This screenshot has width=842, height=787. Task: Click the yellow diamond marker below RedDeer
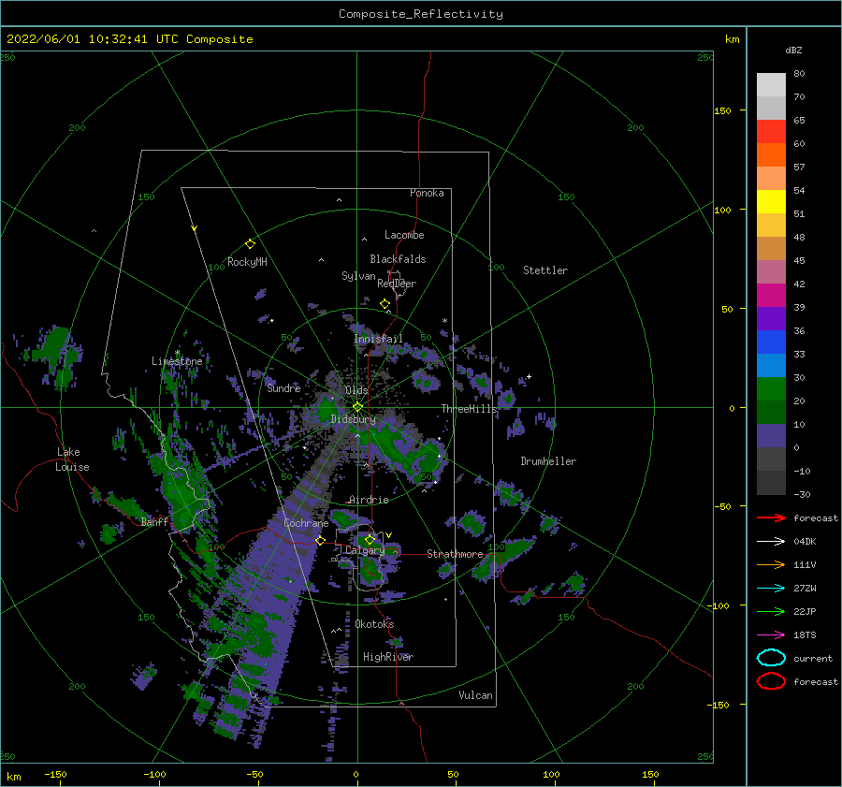385,304
